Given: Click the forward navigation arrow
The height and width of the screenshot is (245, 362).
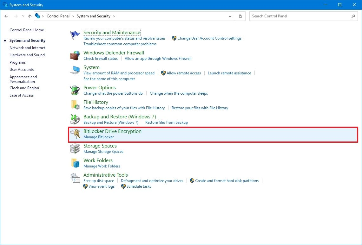Looking at the screenshot, I should (x=16, y=16).
